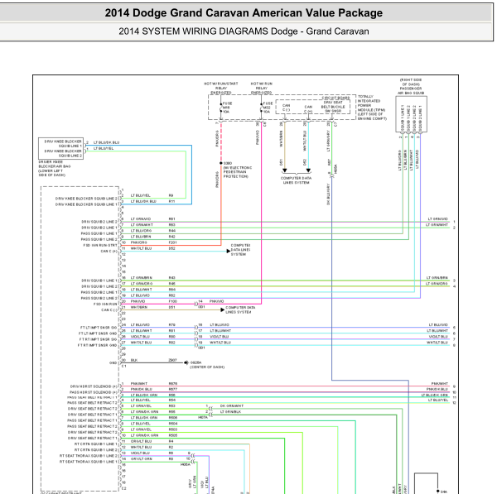Select the 'C2' connector label at module bottom

click(123, 488)
